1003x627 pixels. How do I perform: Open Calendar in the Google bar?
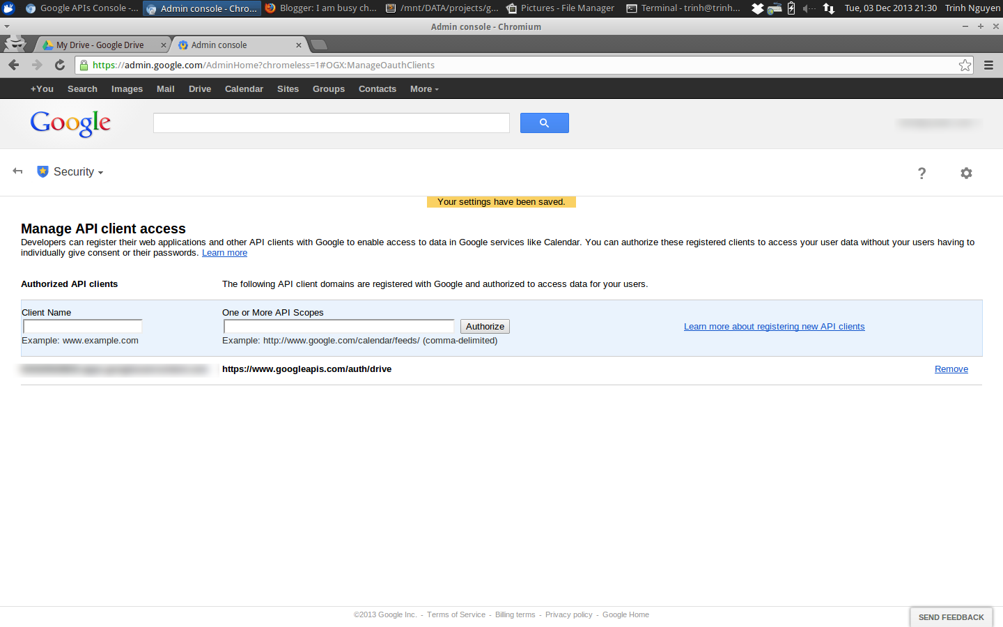point(244,89)
